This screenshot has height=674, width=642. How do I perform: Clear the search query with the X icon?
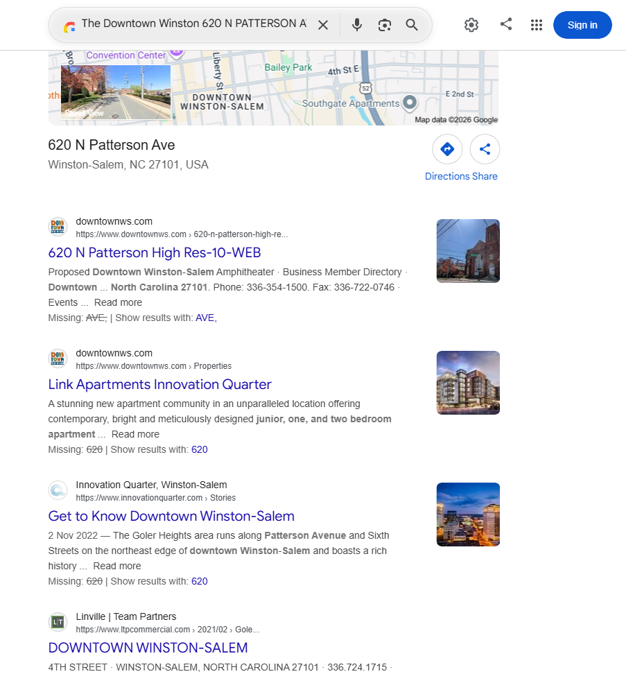pyautogui.click(x=322, y=25)
